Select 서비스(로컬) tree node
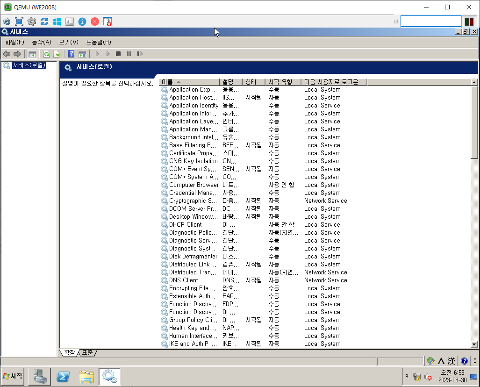This screenshot has width=480, height=387. click(29, 65)
